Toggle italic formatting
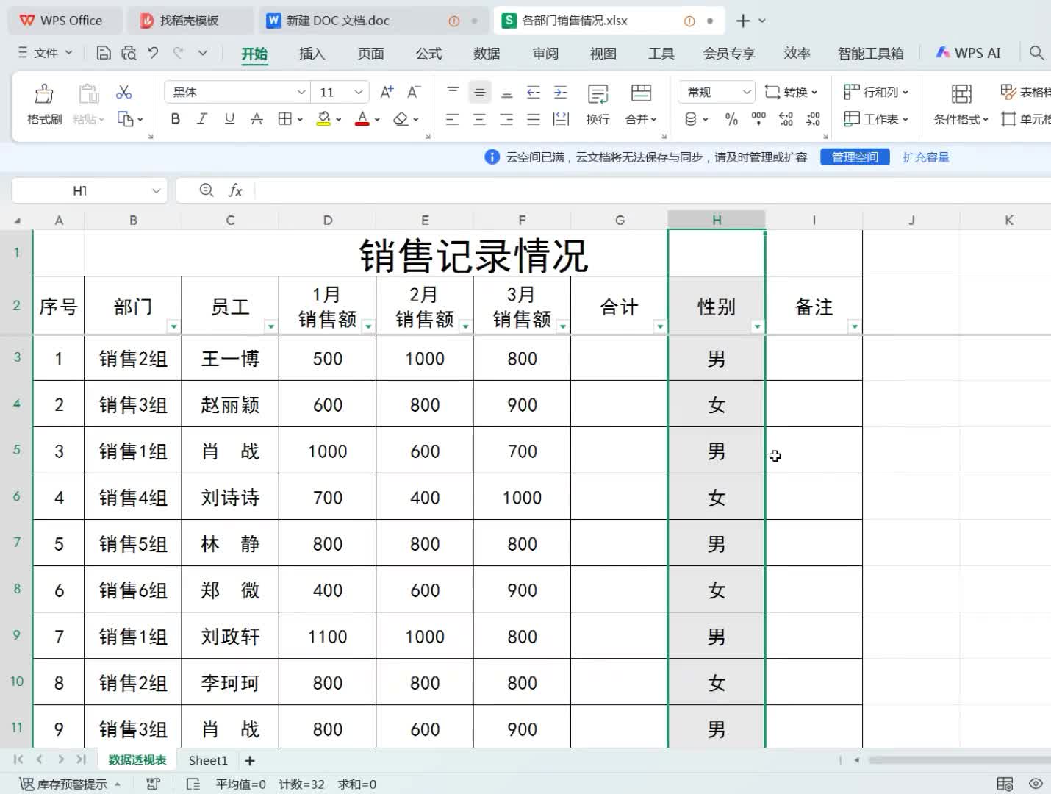Screen dimensions: 1051x794 click(x=202, y=119)
